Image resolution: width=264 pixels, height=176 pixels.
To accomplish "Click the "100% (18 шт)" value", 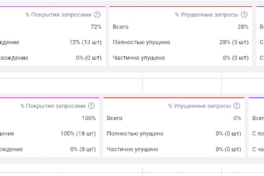I will pyautogui.click(x=78, y=133).
